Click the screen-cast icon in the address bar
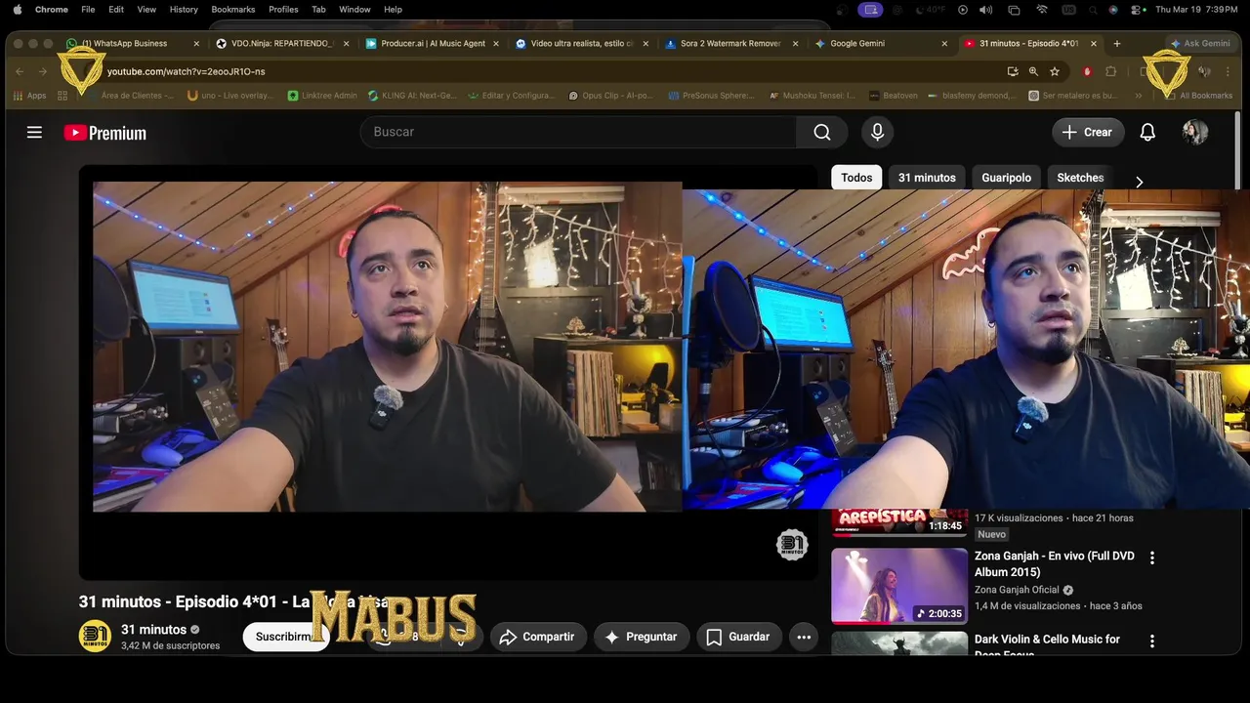1250x703 pixels. point(1013,71)
